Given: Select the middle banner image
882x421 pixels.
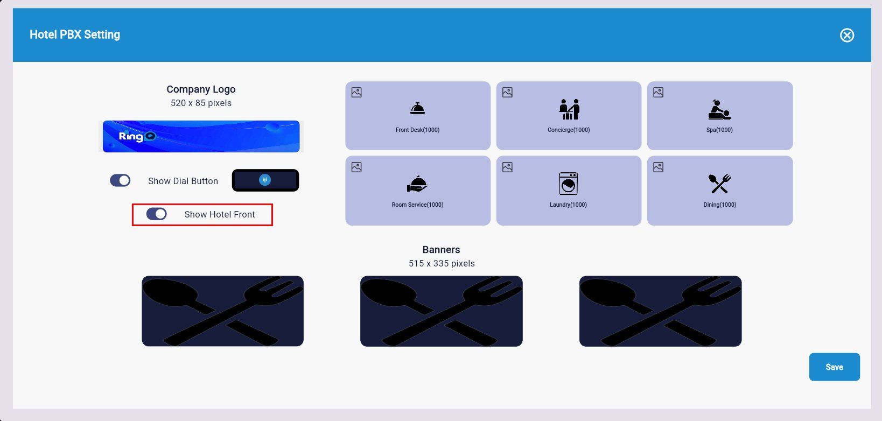Looking at the screenshot, I should pos(442,311).
